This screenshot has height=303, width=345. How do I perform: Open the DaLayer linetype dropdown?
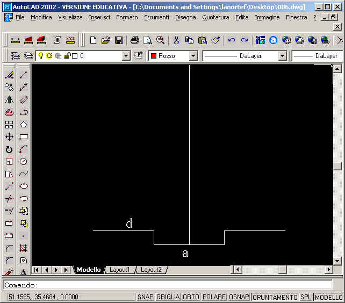pyautogui.click(x=282, y=56)
